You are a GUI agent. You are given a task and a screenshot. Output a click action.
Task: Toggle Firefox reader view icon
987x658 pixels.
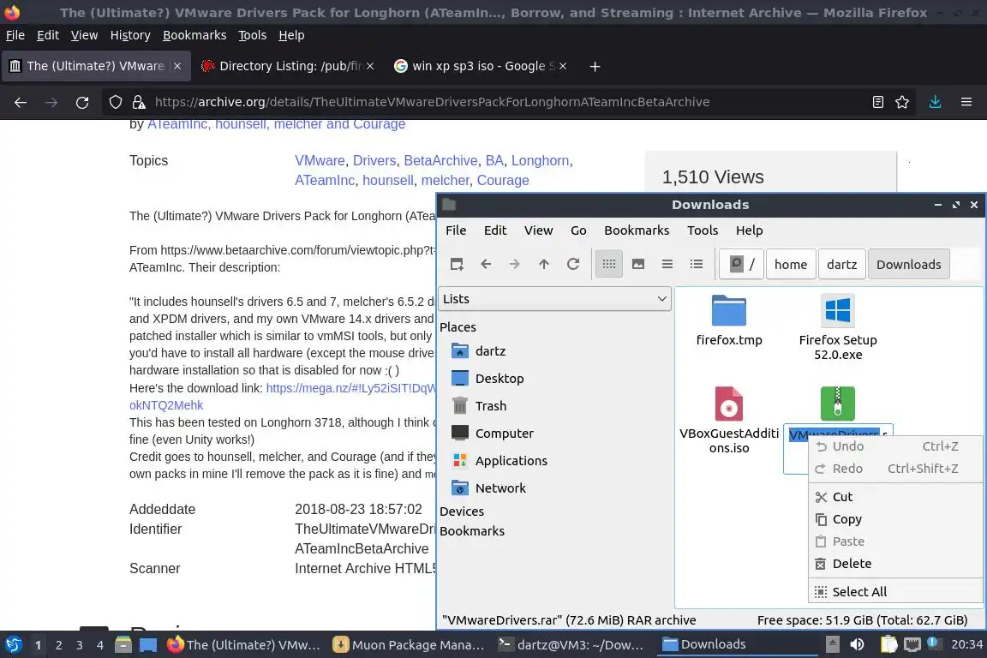point(877,102)
